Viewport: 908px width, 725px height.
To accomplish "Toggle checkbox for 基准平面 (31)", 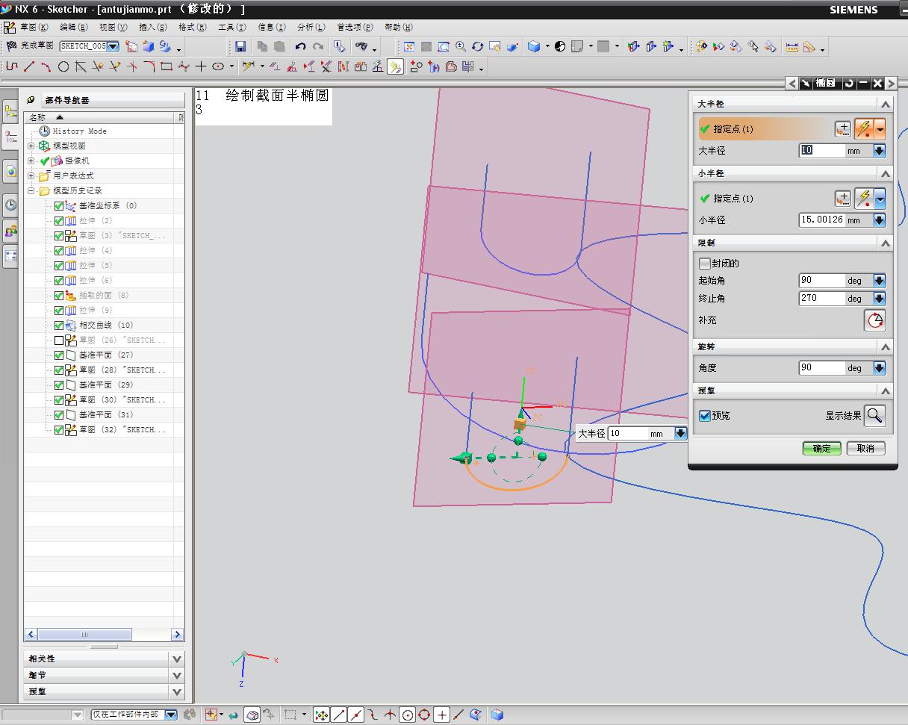I will click(59, 415).
